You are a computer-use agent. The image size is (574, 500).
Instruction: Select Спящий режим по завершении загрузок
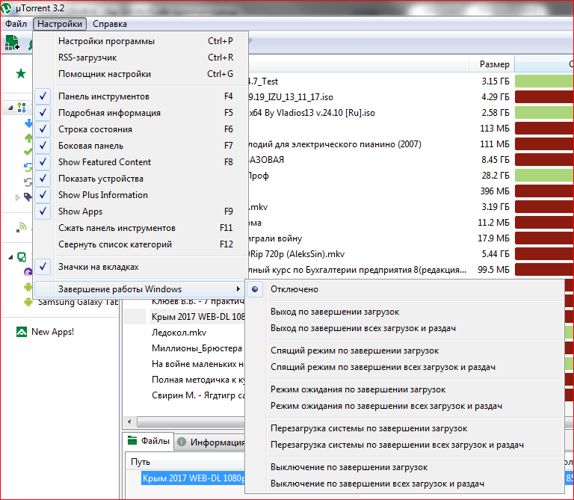(x=404, y=351)
